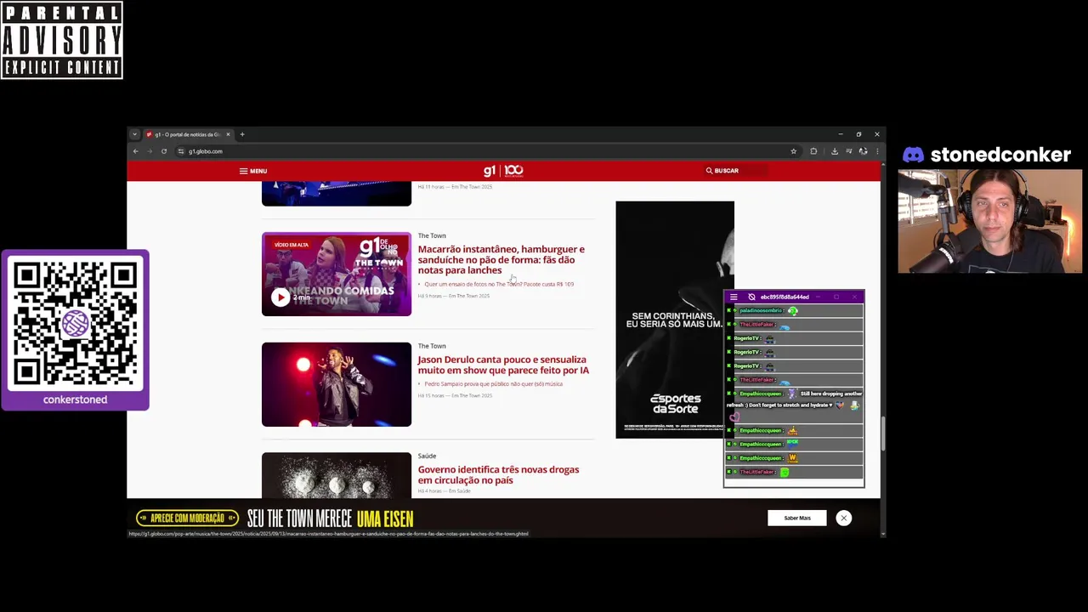Open a new browser tab

tap(242, 134)
